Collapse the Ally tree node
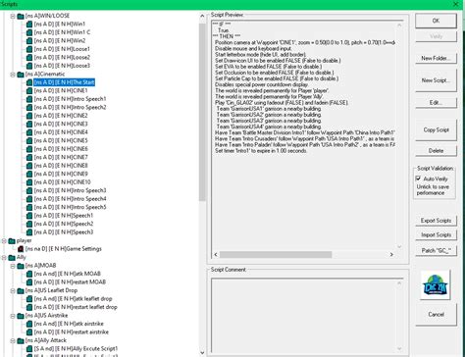The image size is (465, 357). coord(4,258)
